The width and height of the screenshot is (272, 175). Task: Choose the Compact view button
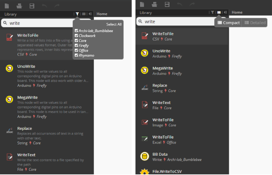tap(229, 23)
